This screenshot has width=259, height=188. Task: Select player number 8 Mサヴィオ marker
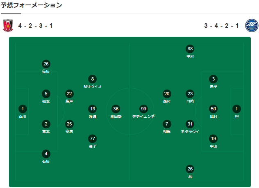point(93,79)
